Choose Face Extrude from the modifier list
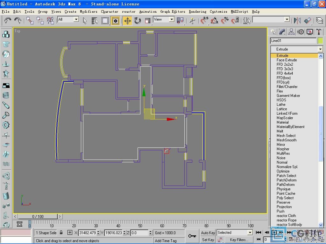 pos(287,60)
